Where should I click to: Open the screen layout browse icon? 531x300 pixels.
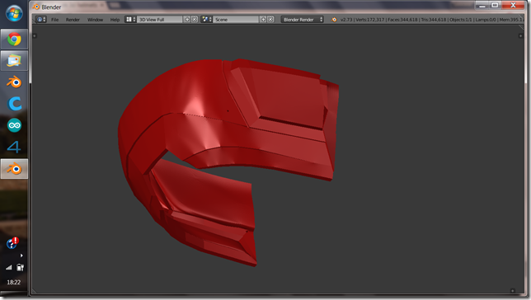[x=130, y=19]
